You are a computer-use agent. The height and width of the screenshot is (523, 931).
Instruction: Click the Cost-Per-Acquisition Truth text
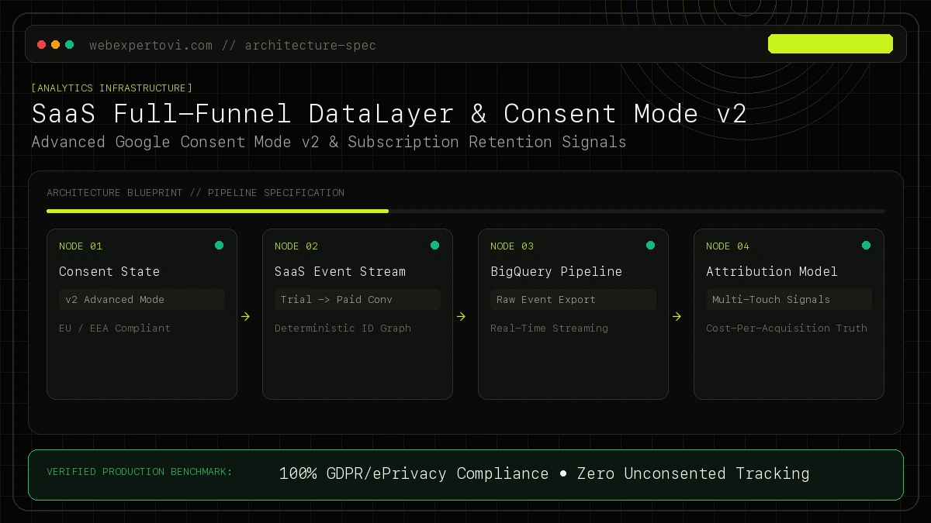[x=787, y=329]
